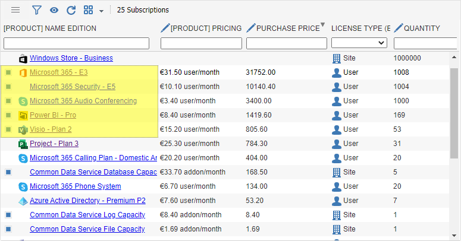Refresh the subscriptions list

[x=71, y=10]
